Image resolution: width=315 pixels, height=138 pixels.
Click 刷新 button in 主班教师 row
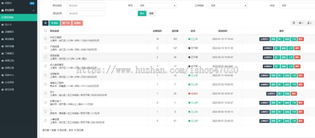[x=273, y=75]
